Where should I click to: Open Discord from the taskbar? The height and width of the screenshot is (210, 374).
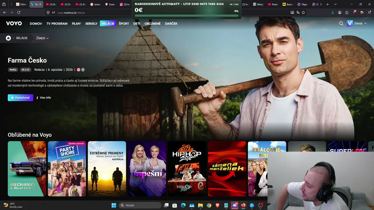click(x=235, y=205)
